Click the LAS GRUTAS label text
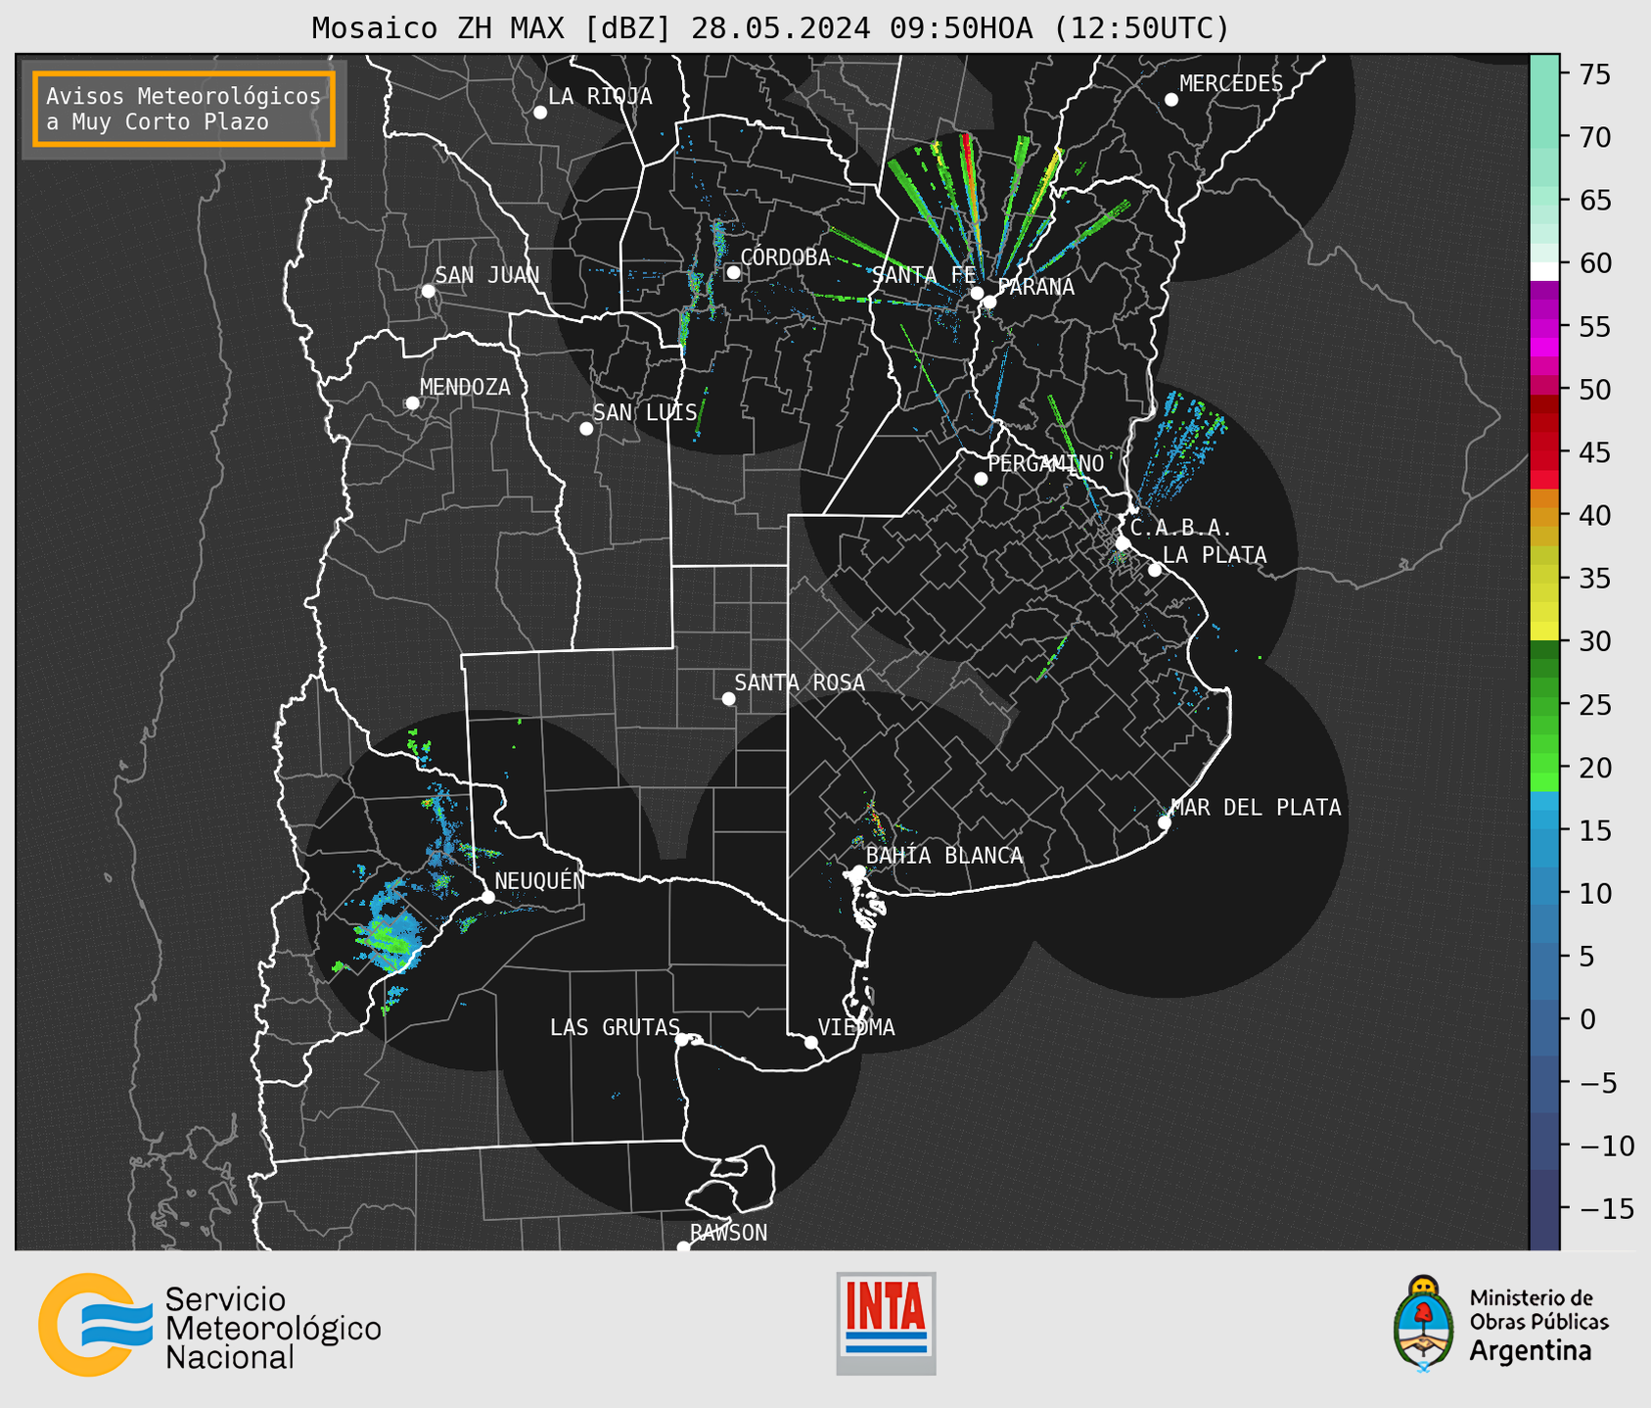The width and height of the screenshot is (1651, 1408). tap(615, 1028)
